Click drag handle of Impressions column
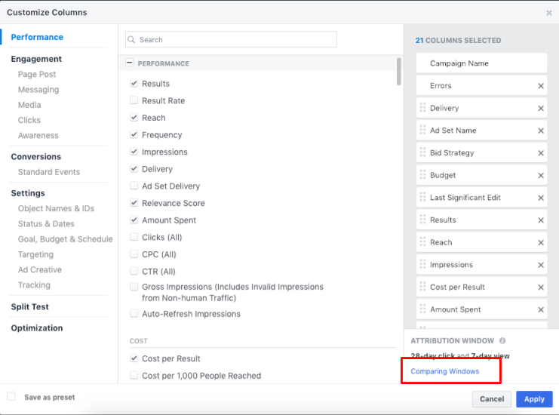This screenshot has height=415, width=559. [422, 264]
